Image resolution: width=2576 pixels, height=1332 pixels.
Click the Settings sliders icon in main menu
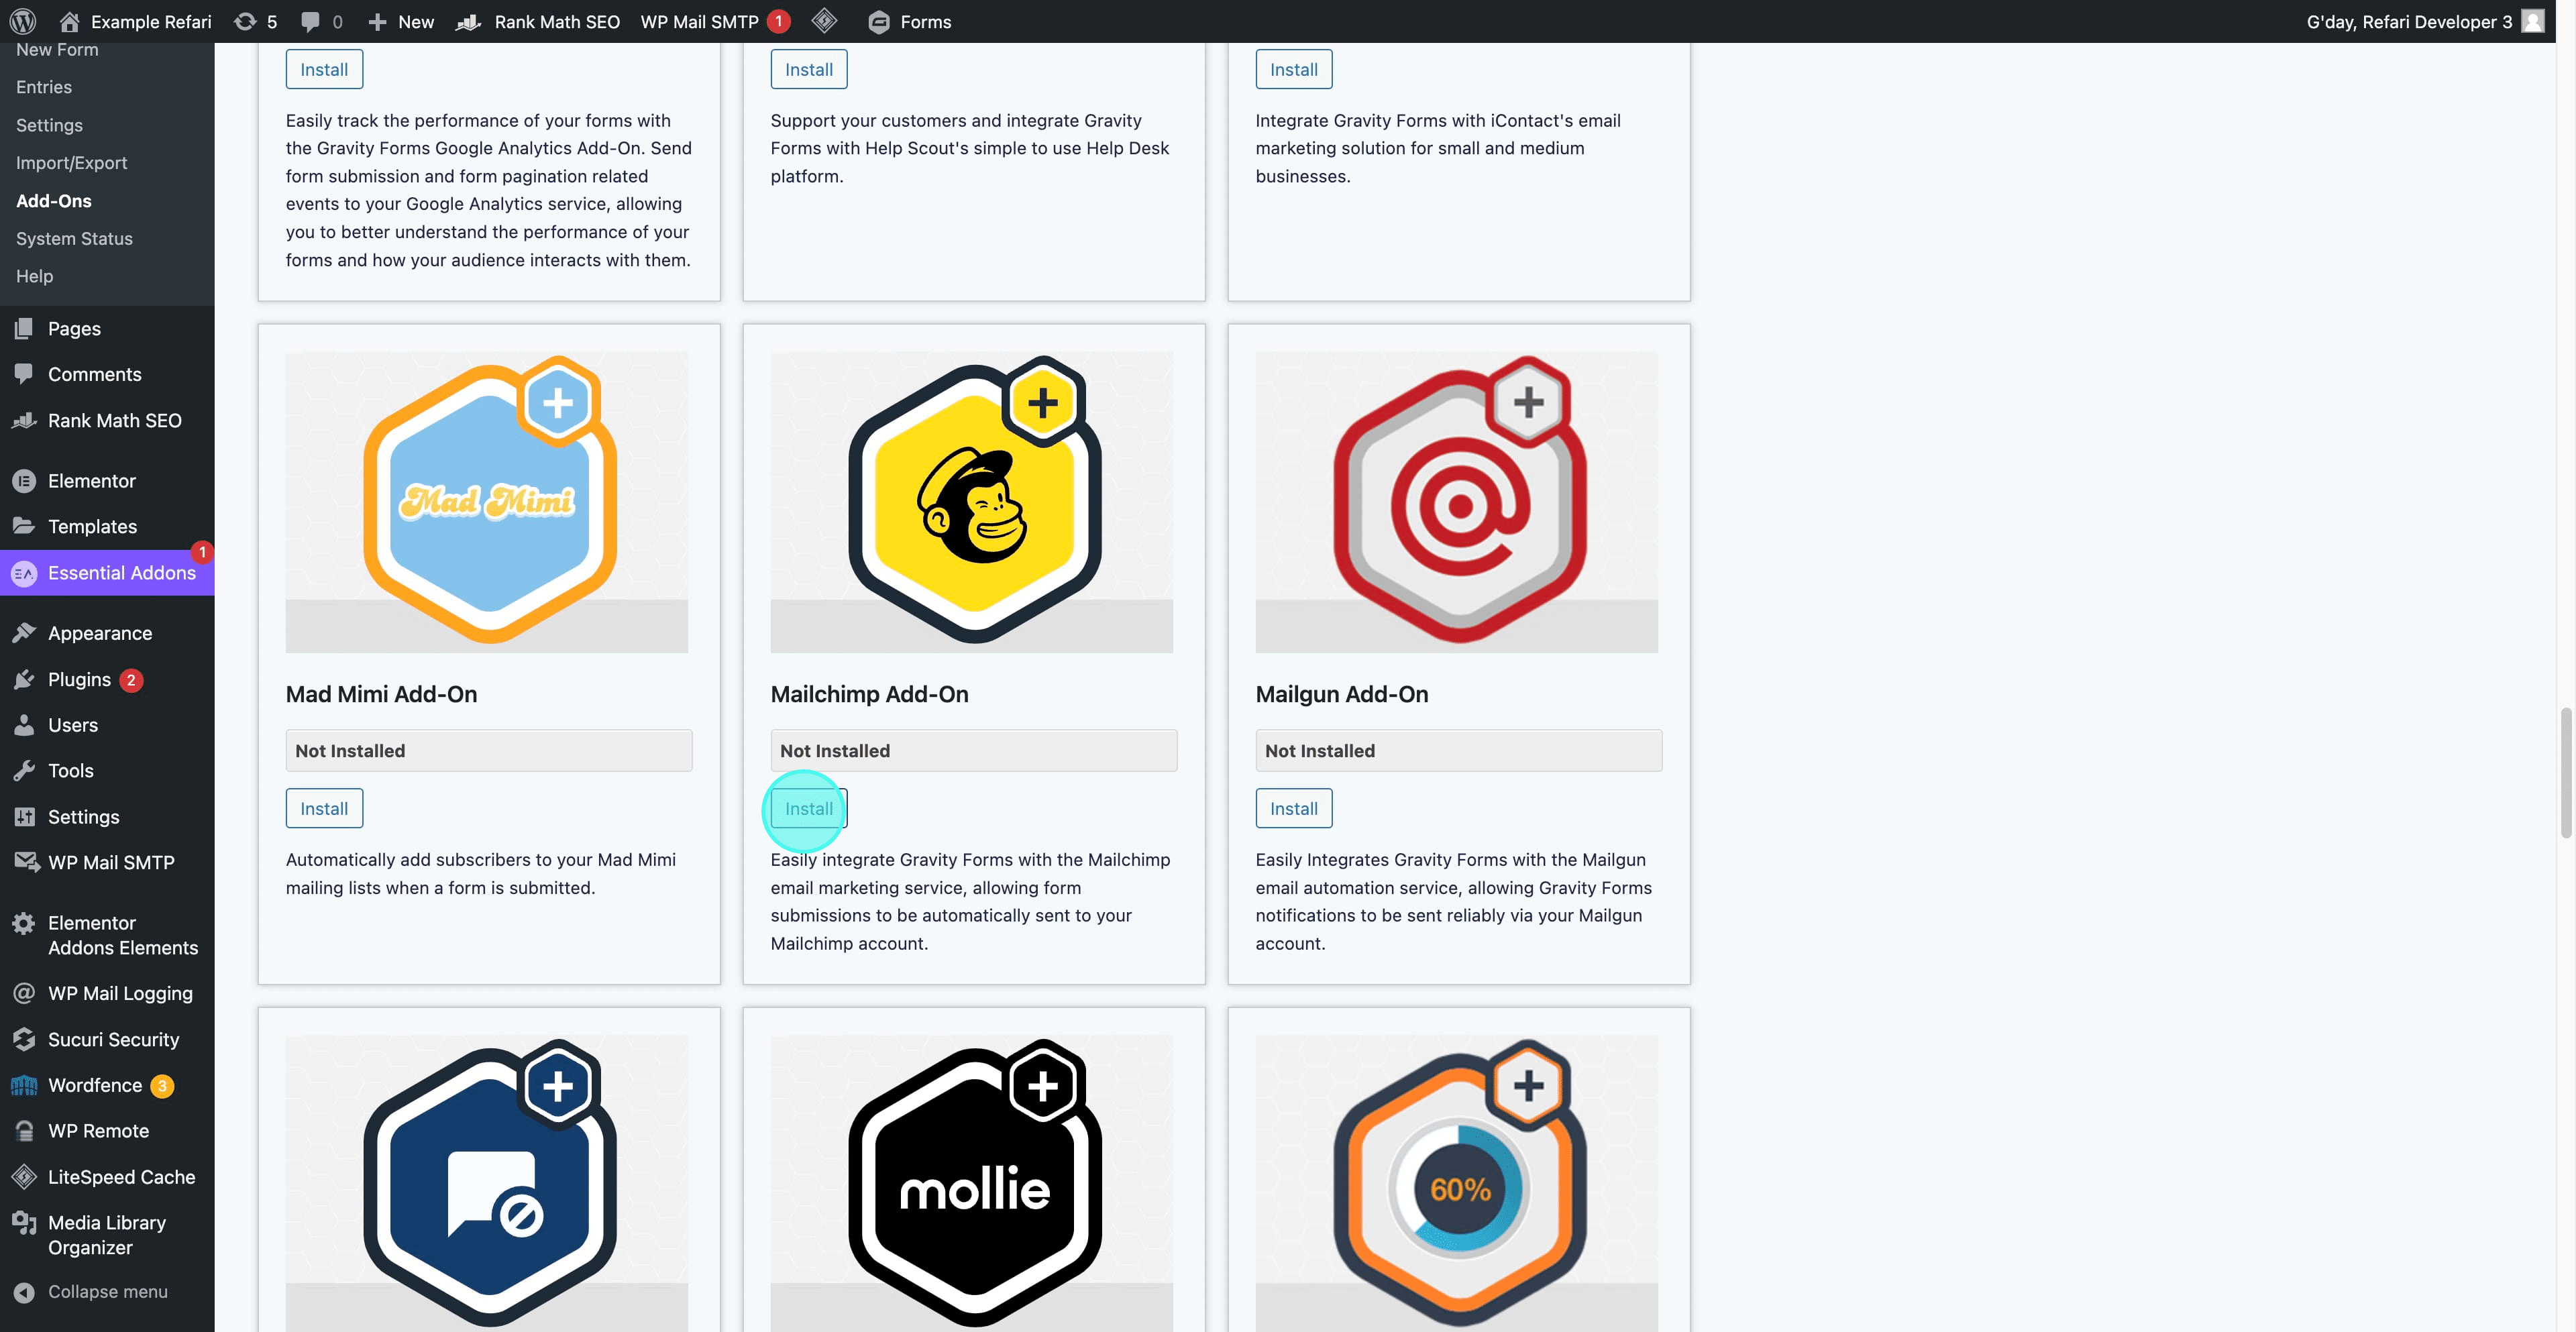click(24, 817)
